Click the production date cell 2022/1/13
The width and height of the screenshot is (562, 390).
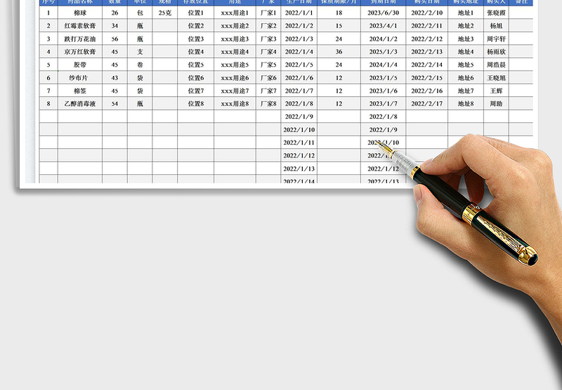299,169
